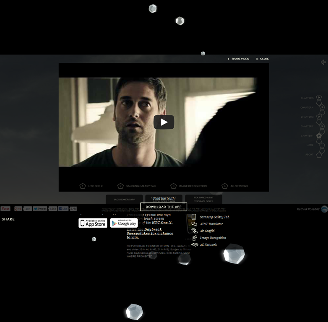Click the AT&T globe logo
Viewport: 328px width, 322px height.
325,209
